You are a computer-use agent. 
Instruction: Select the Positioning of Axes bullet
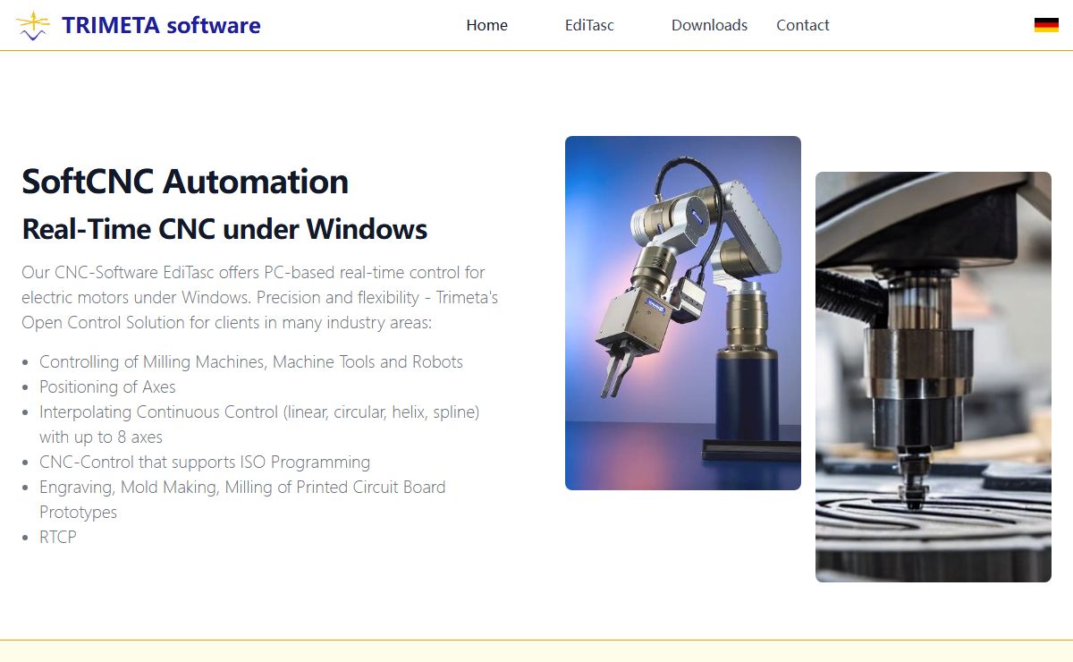tap(107, 387)
